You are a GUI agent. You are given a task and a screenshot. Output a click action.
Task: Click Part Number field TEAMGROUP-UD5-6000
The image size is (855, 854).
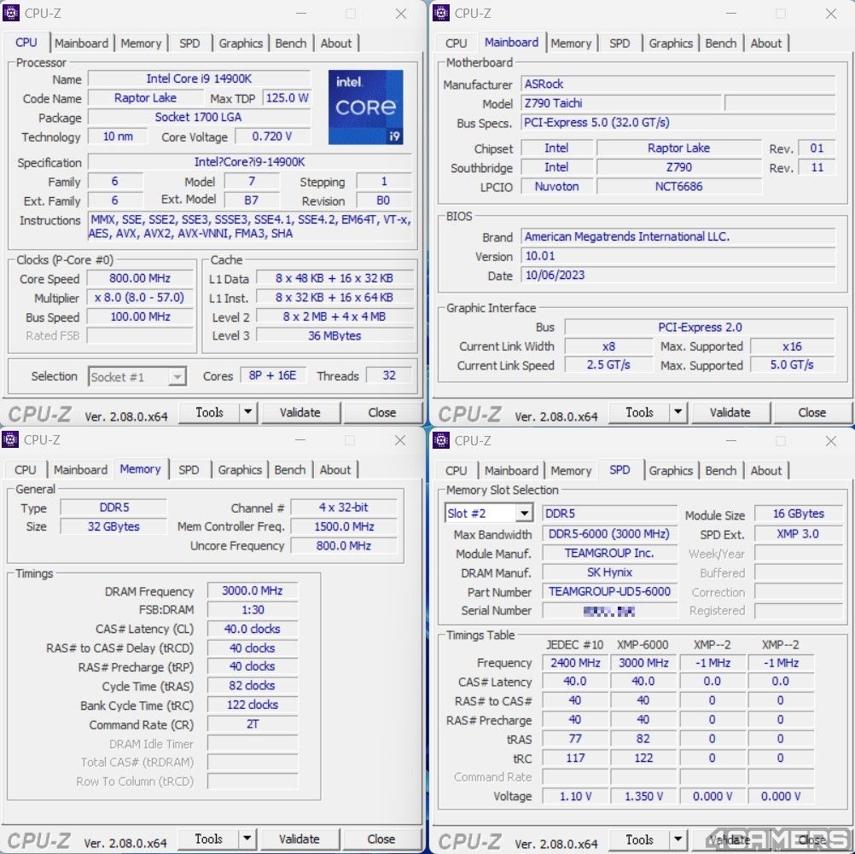coord(609,592)
